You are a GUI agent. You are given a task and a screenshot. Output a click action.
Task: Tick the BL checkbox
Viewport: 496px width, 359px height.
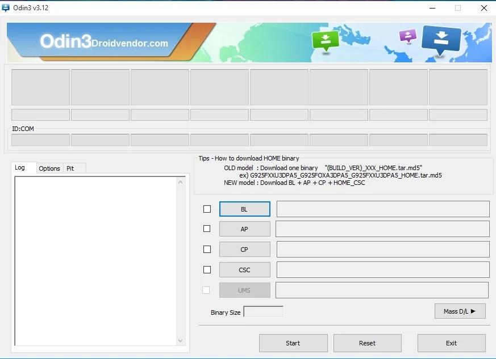[207, 209]
